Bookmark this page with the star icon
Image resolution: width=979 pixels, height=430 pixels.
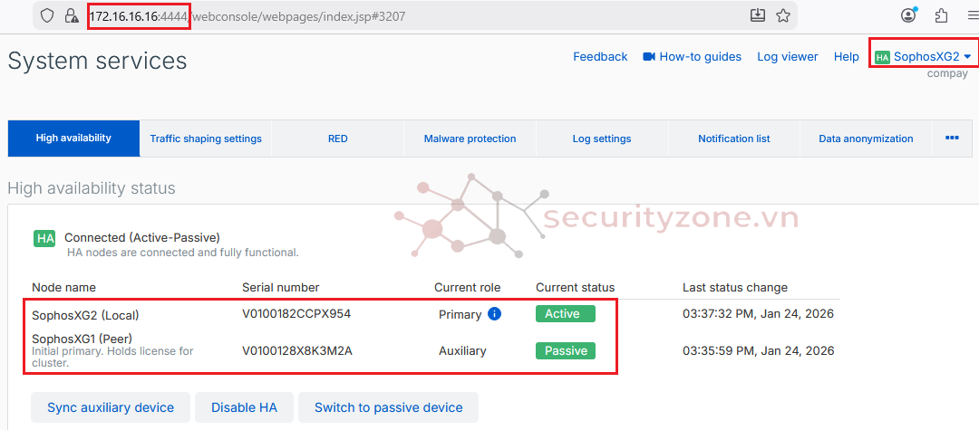[782, 15]
